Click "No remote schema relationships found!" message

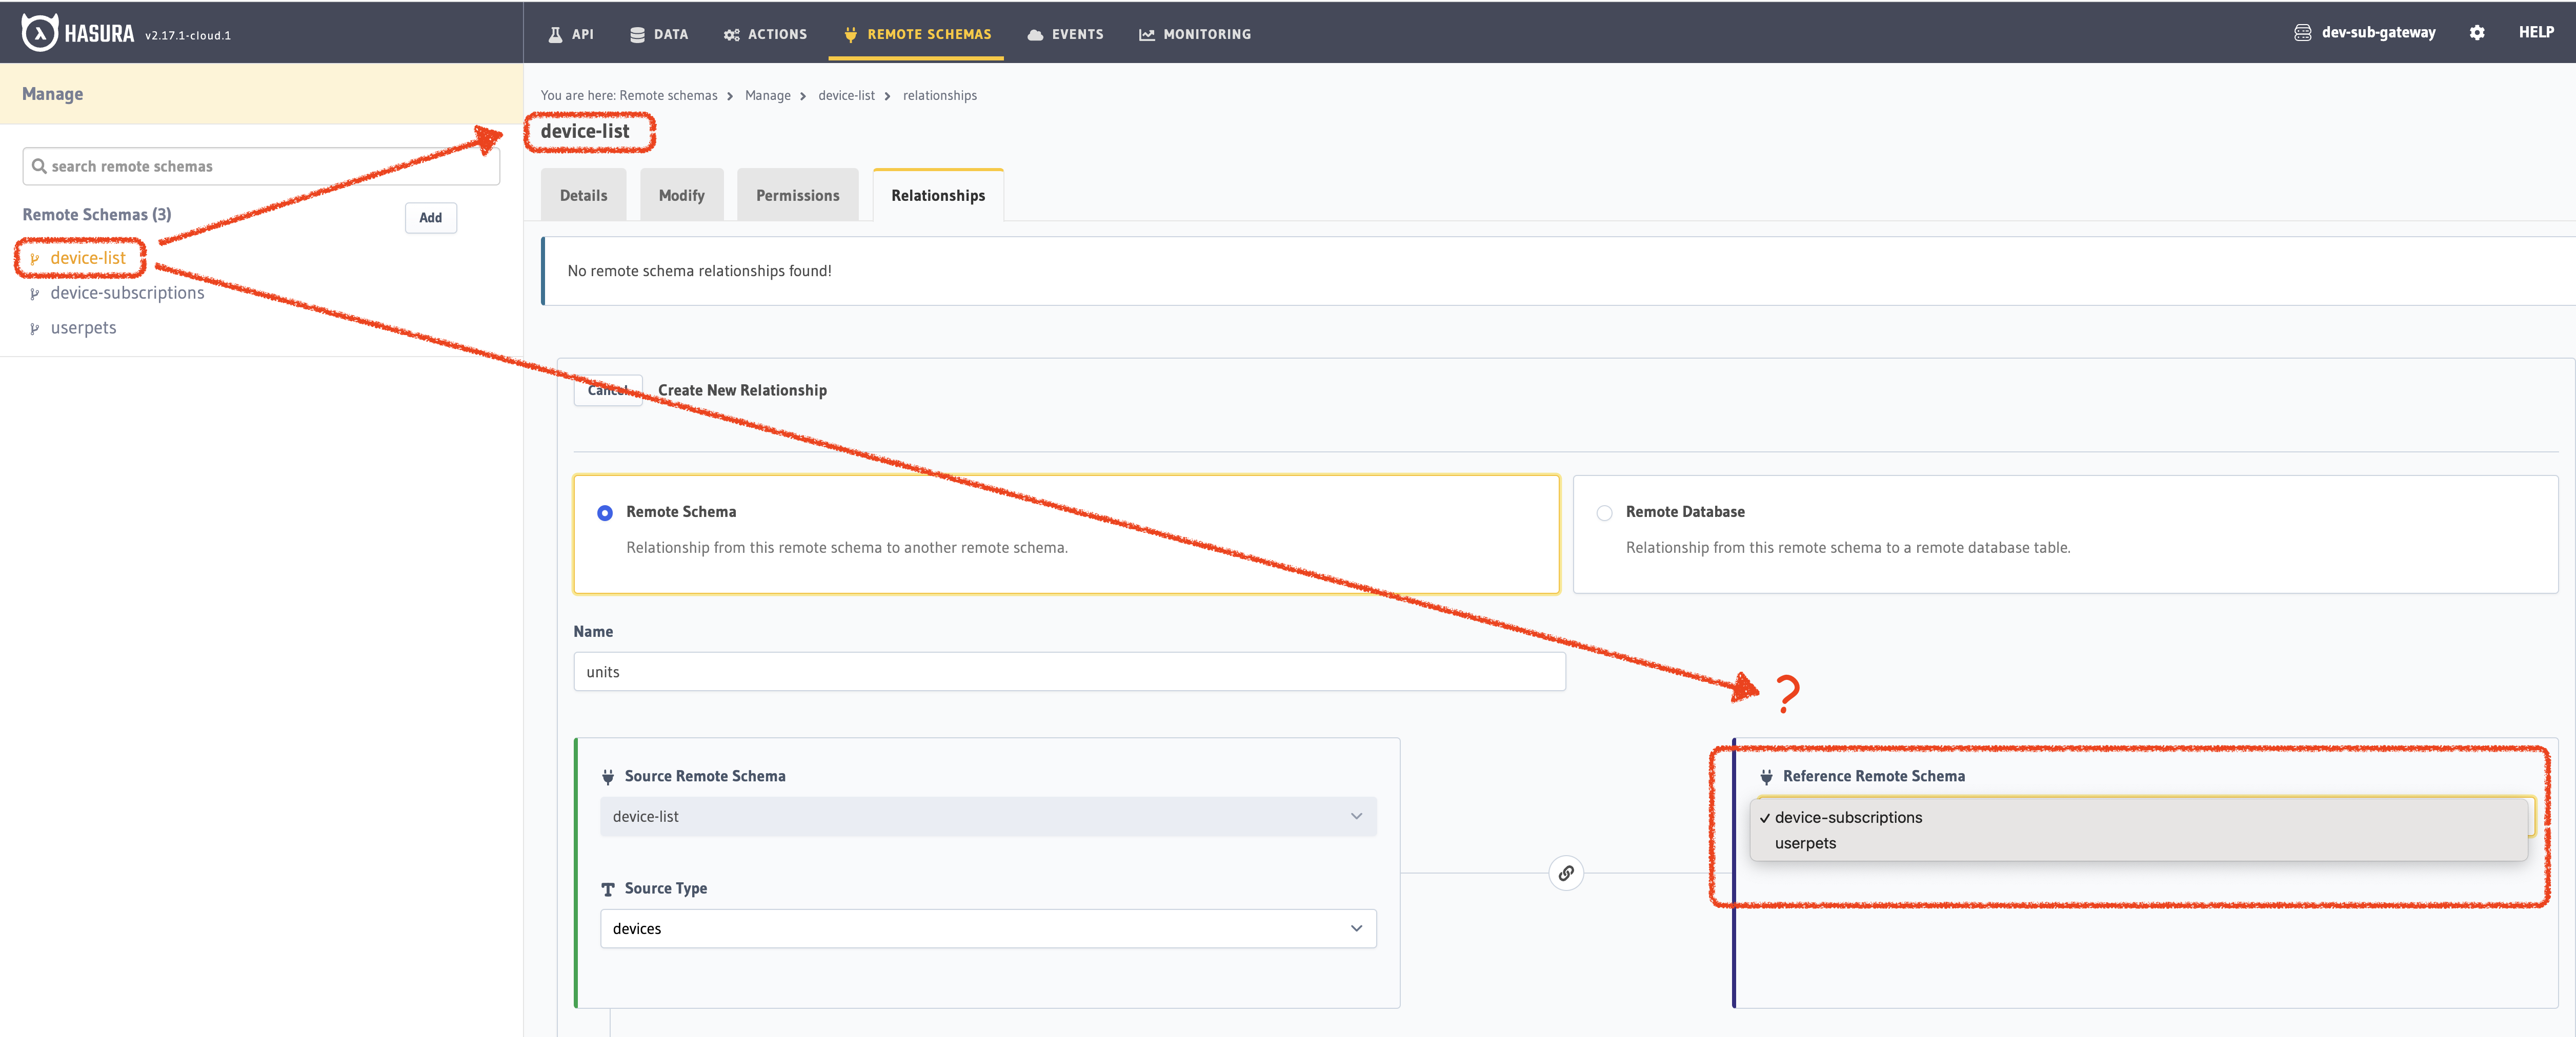pos(700,271)
